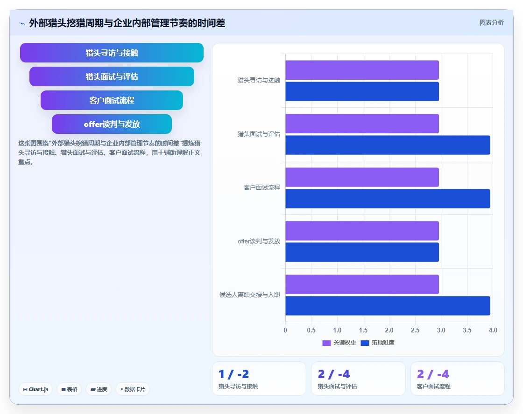Image resolution: width=523 pixels, height=414 pixels.
Task: Click the Chart.js tag chip
Action: [35, 389]
